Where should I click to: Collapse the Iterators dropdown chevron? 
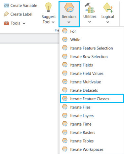[x=69, y=22]
